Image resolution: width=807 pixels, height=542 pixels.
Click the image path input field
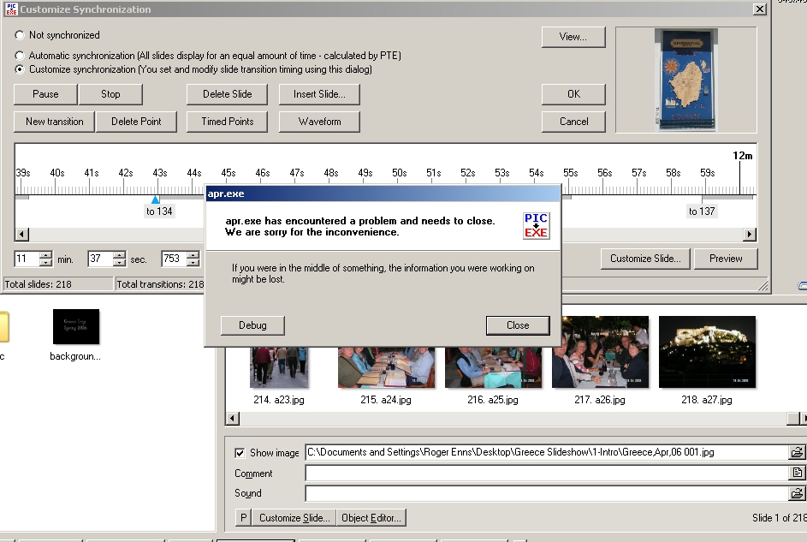[547, 452]
